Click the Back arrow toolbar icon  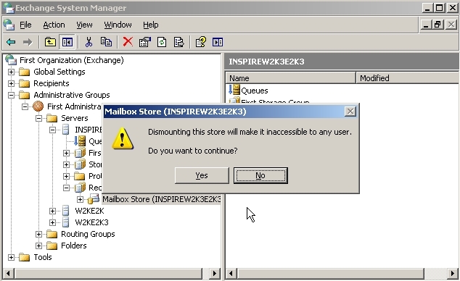click(x=11, y=43)
